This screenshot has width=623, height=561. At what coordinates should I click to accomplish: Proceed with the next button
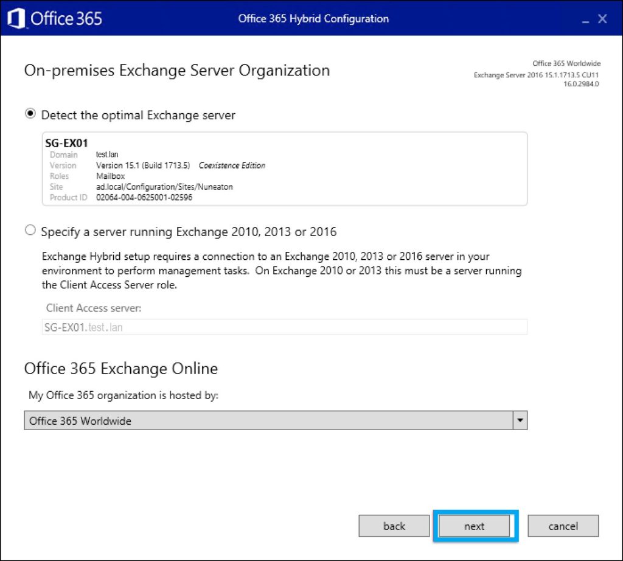(x=475, y=526)
